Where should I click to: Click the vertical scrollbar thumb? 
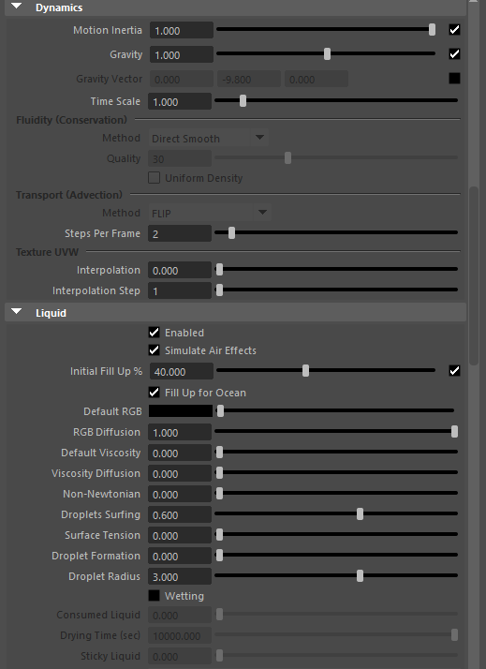(x=474, y=275)
